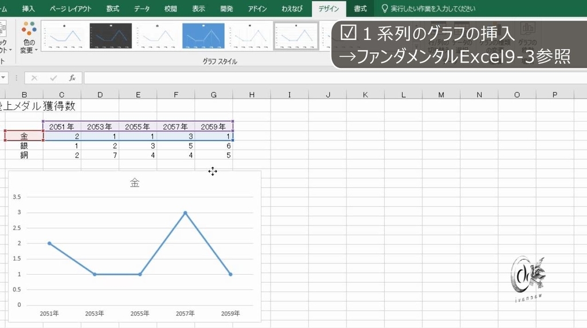Click into the formula bar input
This screenshot has height=328, width=587.
pyautogui.click(x=335, y=78)
